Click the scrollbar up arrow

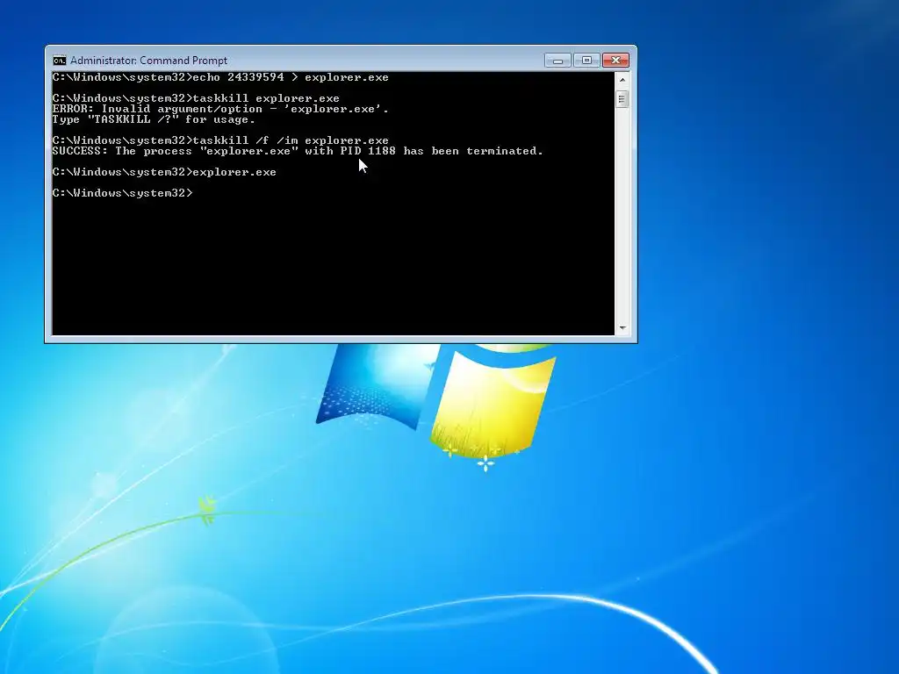[622, 79]
